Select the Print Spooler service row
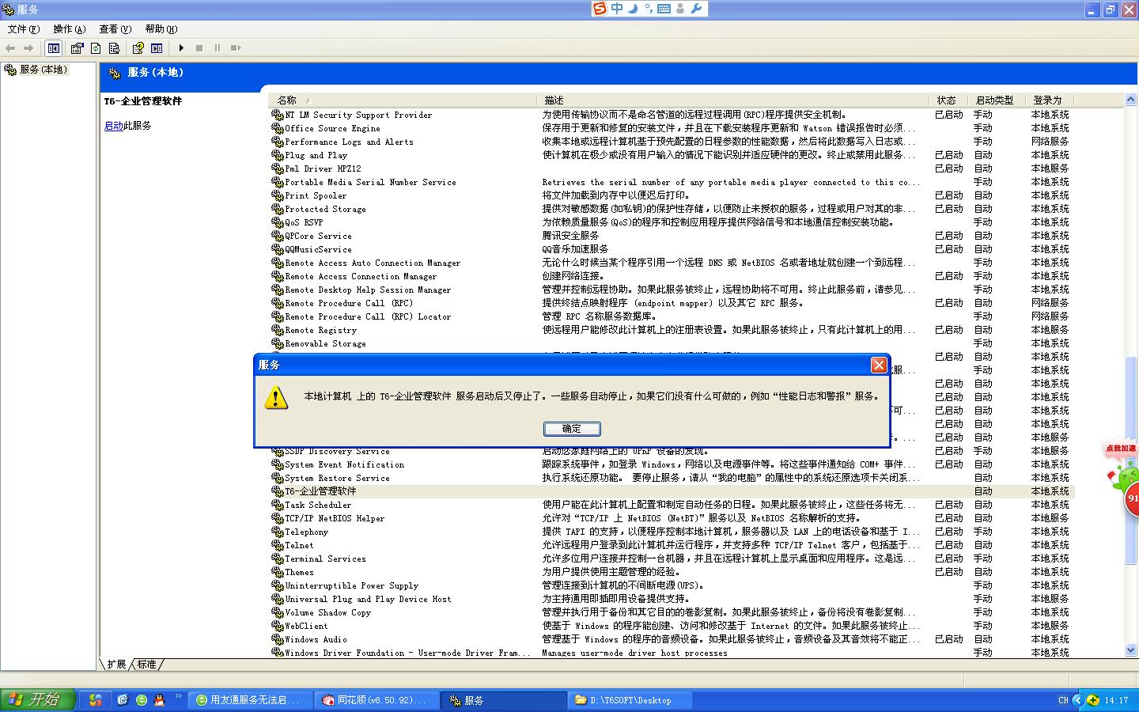Viewport: 1139px width, 712px height. pos(672,195)
